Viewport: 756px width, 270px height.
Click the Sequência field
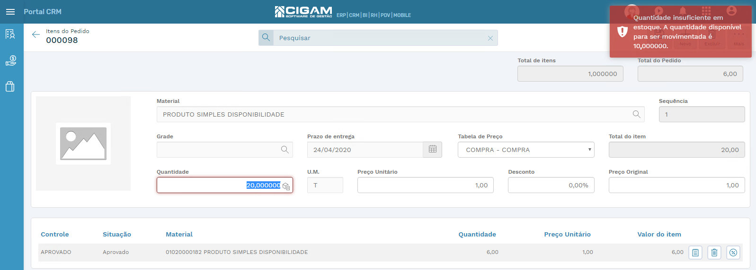click(x=702, y=114)
